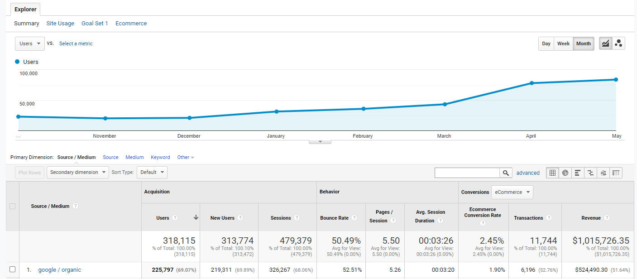The image size is (637, 279).
Task: Select the comparison view icon
Action: pos(590,173)
